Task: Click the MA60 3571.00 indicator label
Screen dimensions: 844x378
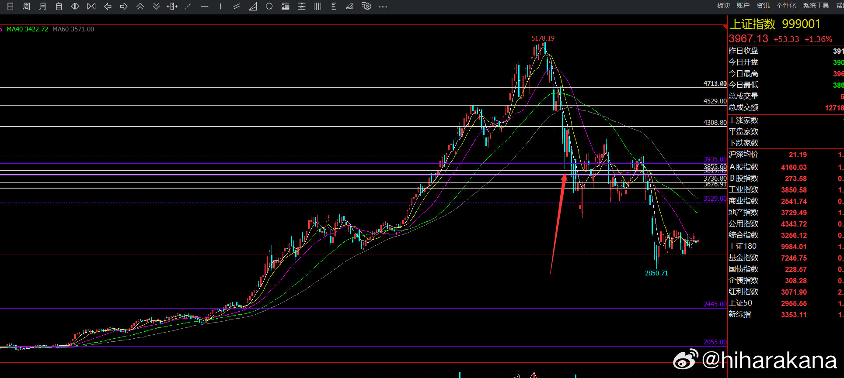Action: (73, 29)
